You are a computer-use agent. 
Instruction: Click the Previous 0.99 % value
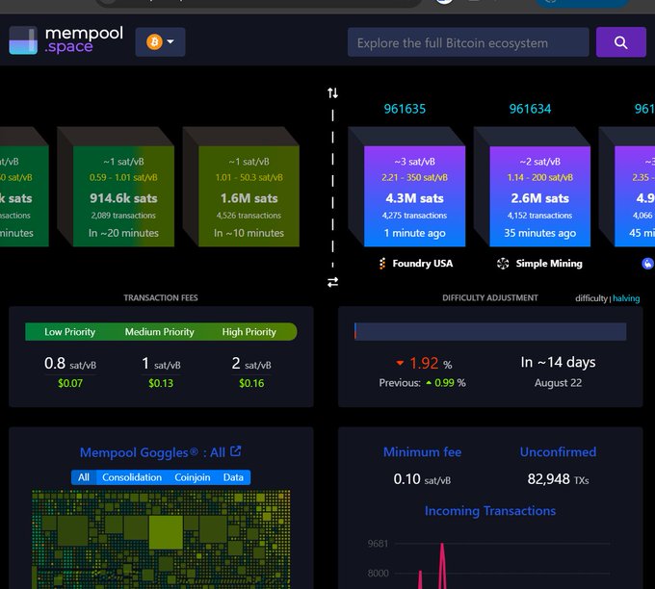coord(422,383)
